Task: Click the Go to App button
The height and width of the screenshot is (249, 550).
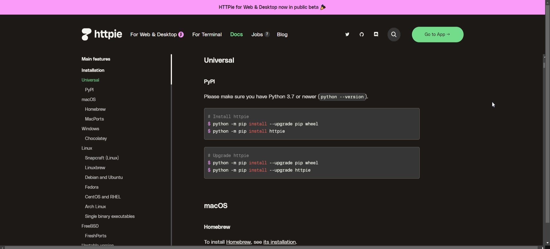Action: pyautogui.click(x=437, y=35)
